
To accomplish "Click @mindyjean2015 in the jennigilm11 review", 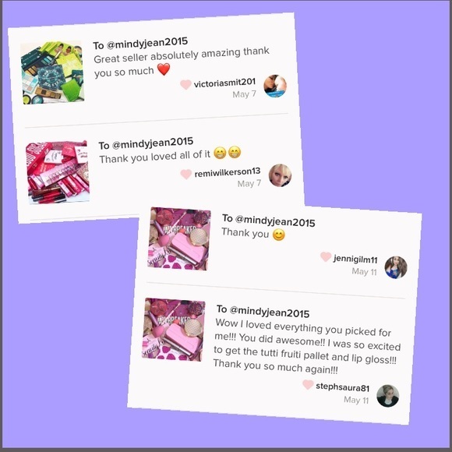I will click(275, 221).
